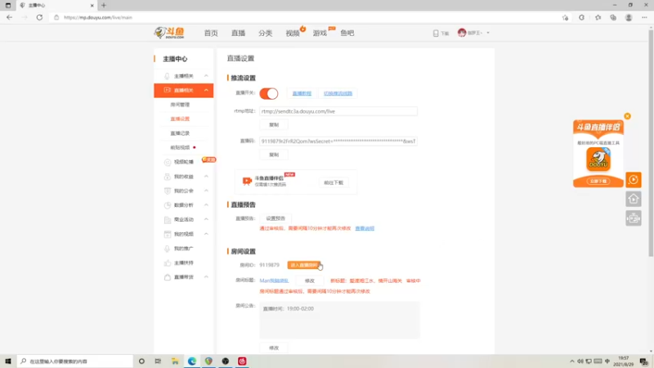654x368 pixels.
Task: Click the rtmp address field
Action: [x=338, y=111]
